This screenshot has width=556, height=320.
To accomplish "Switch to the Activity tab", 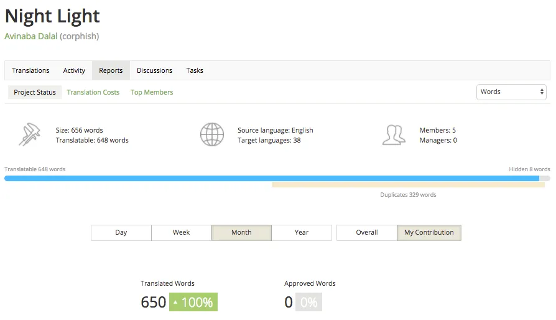I will [x=74, y=70].
